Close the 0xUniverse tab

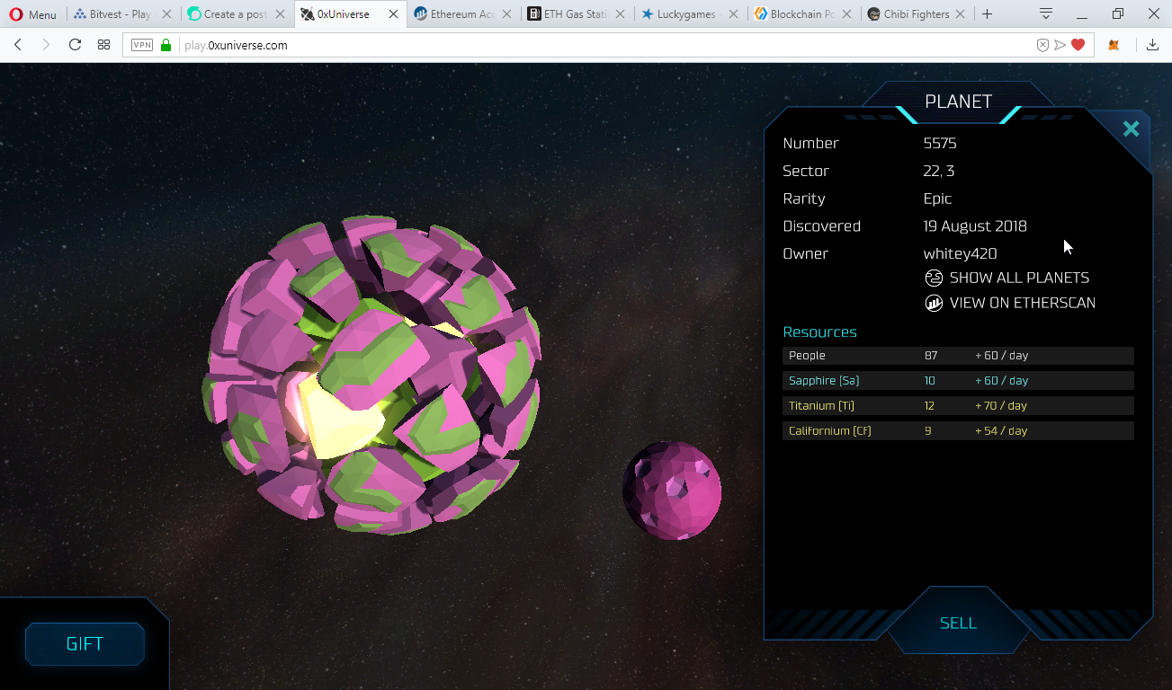[393, 14]
